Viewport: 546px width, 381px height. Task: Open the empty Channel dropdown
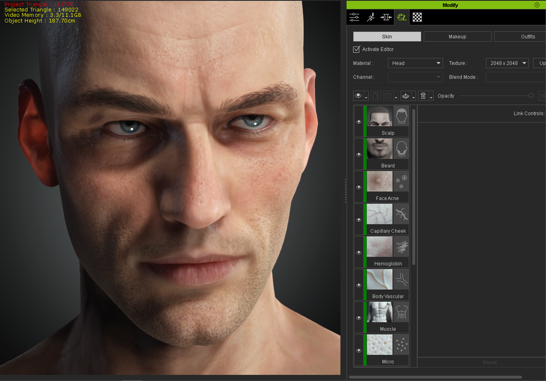[x=415, y=77]
